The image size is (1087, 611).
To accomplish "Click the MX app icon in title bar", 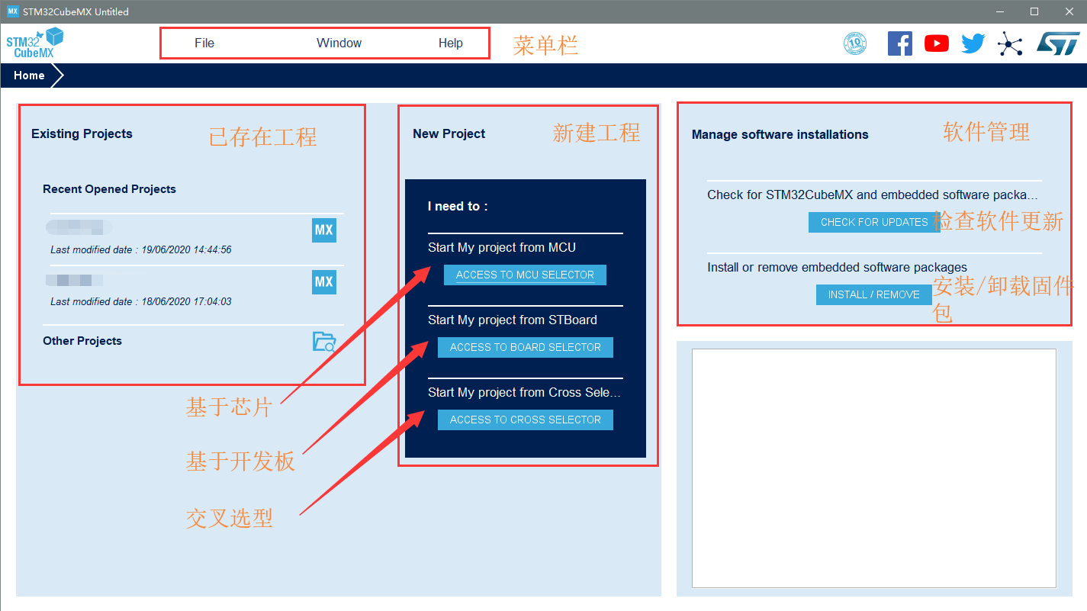I will click(12, 11).
